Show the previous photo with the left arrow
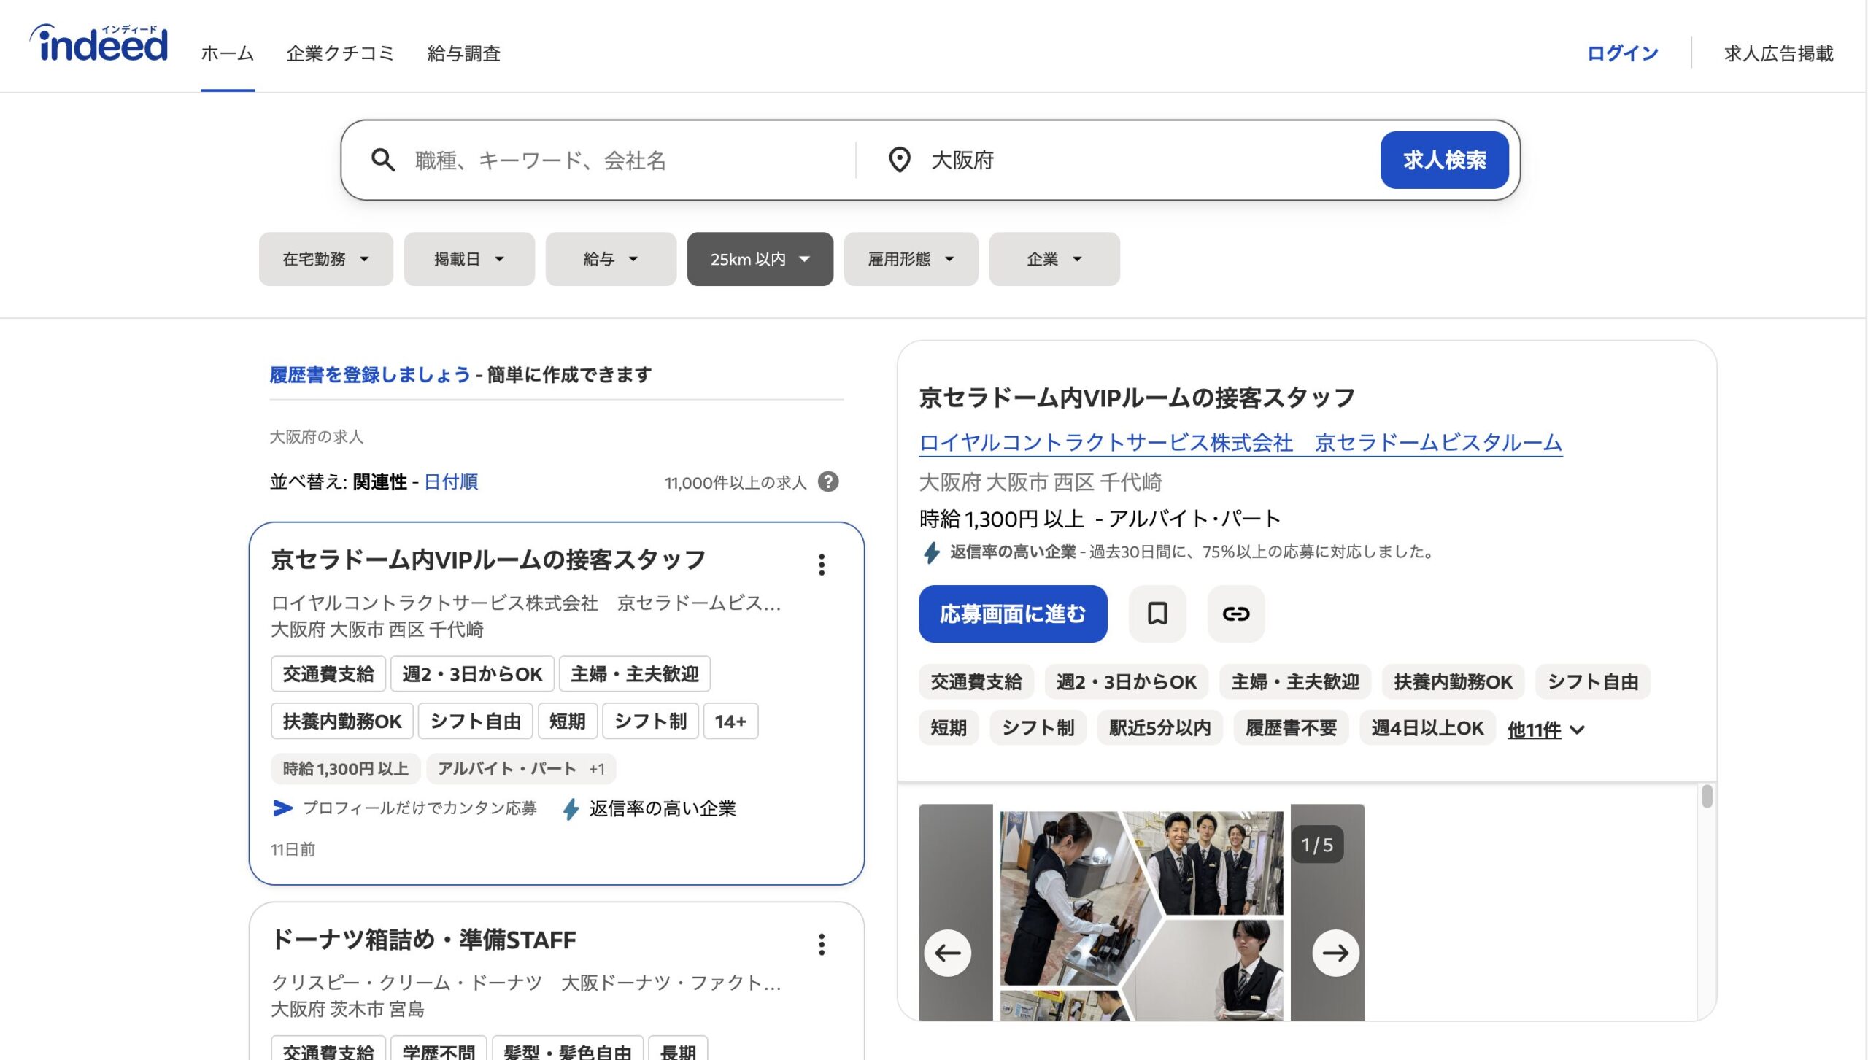This screenshot has width=1868, height=1060. pos(948,953)
